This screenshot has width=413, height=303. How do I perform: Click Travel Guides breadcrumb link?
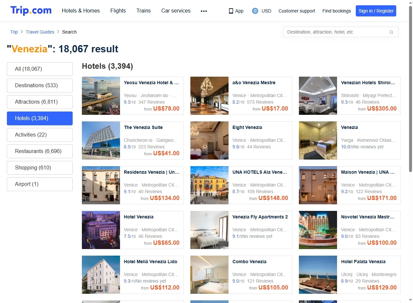(40, 32)
